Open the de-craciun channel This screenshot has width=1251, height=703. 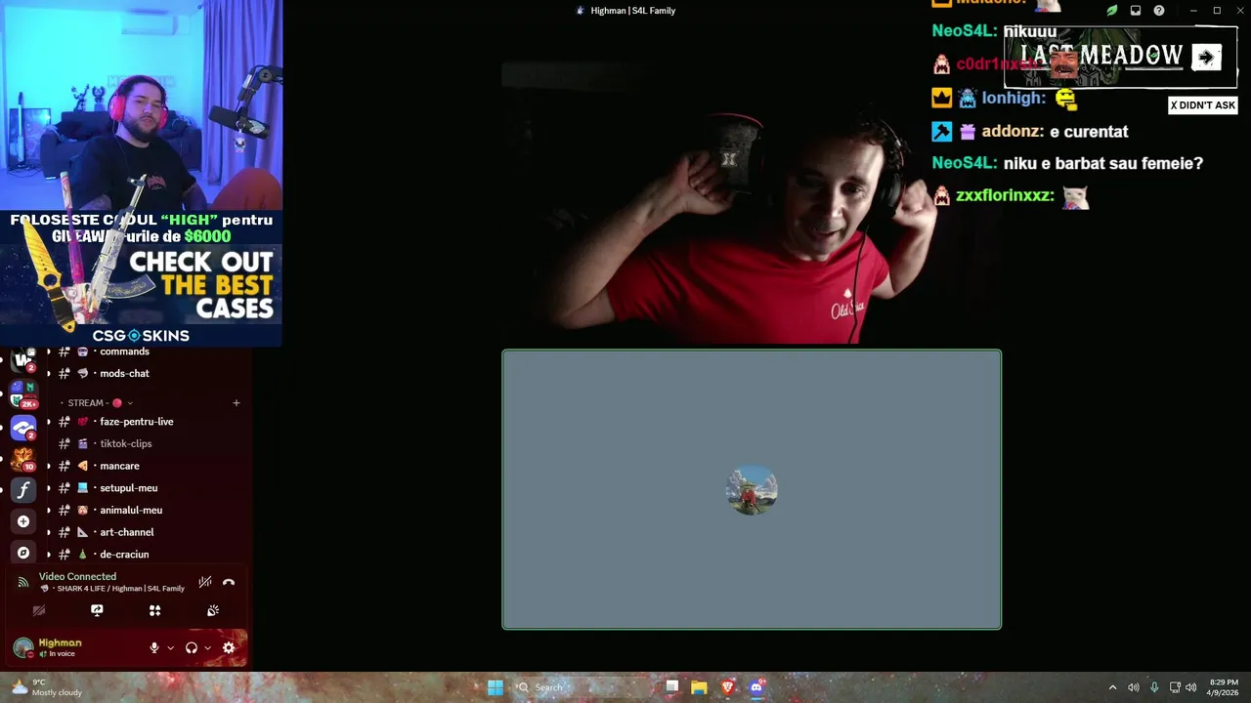tap(124, 555)
